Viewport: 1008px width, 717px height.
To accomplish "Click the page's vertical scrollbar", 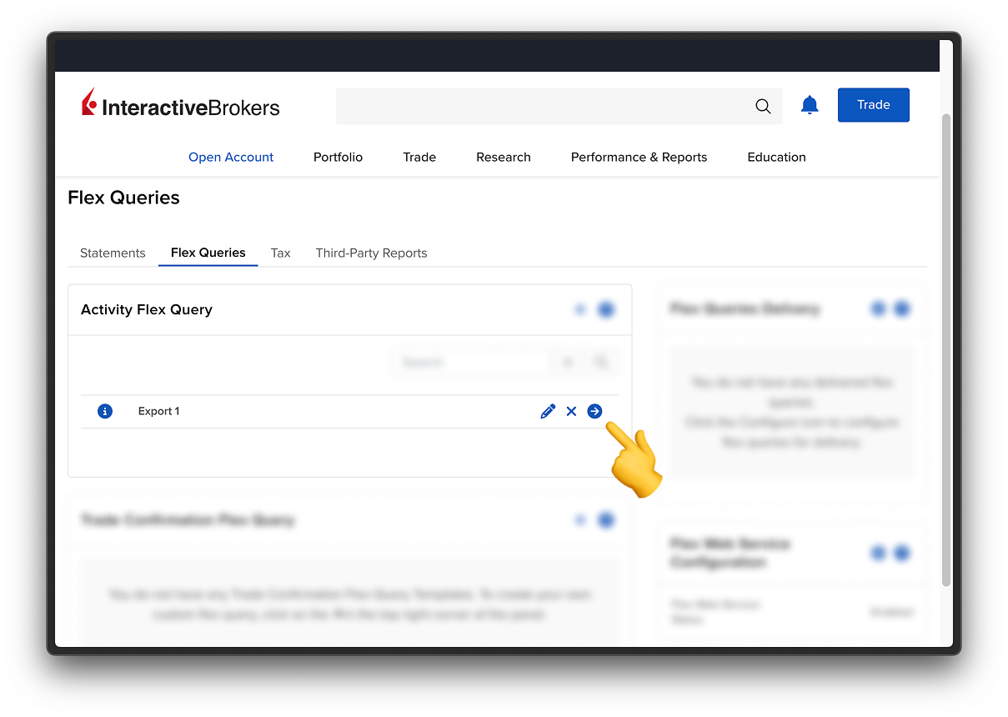I will pyautogui.click(x=945, y=350).
